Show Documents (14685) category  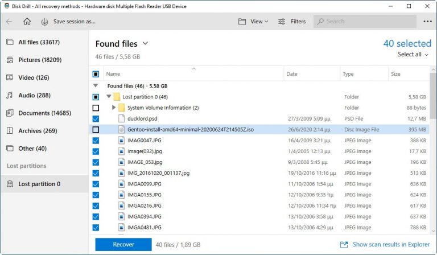click(x=45, y=113)
